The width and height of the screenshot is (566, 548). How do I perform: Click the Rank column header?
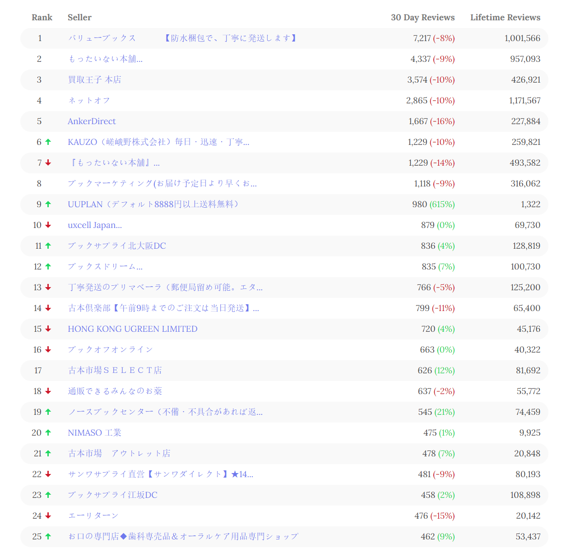click(x=42, y=17)
